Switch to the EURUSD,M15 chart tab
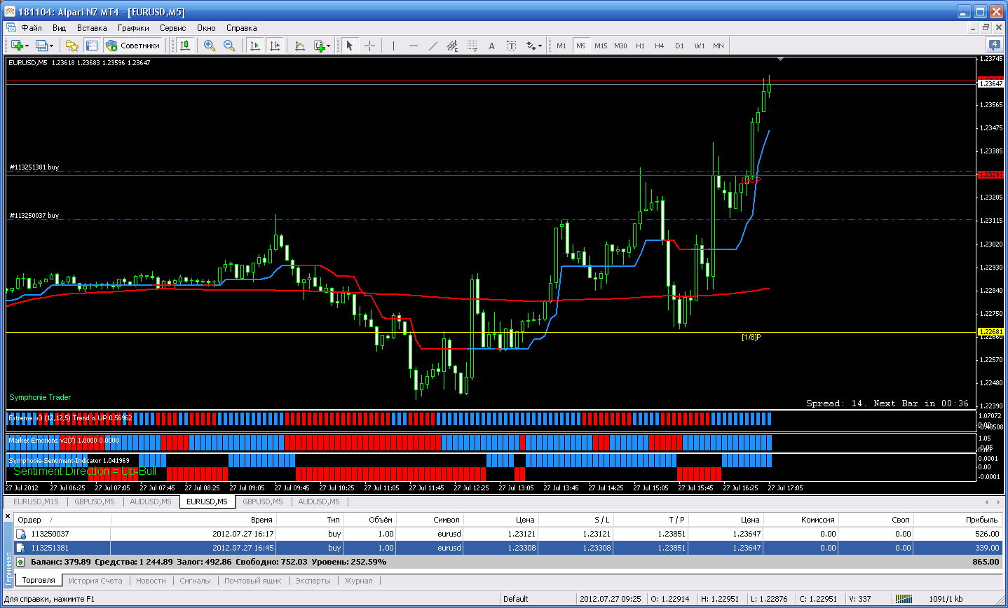This screenshot has height=608, width=1008. point(36,502)
